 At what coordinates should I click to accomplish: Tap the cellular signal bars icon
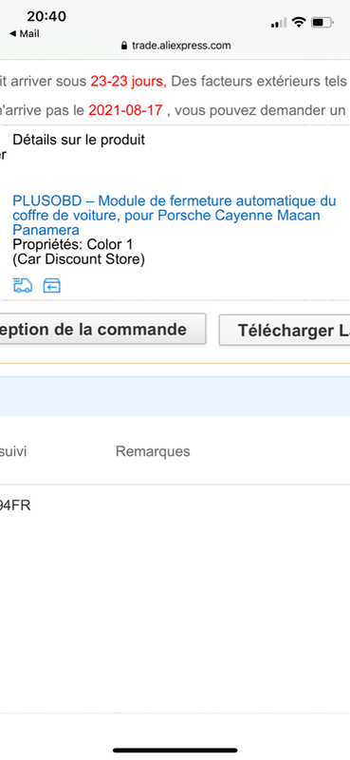pos(279,22)
